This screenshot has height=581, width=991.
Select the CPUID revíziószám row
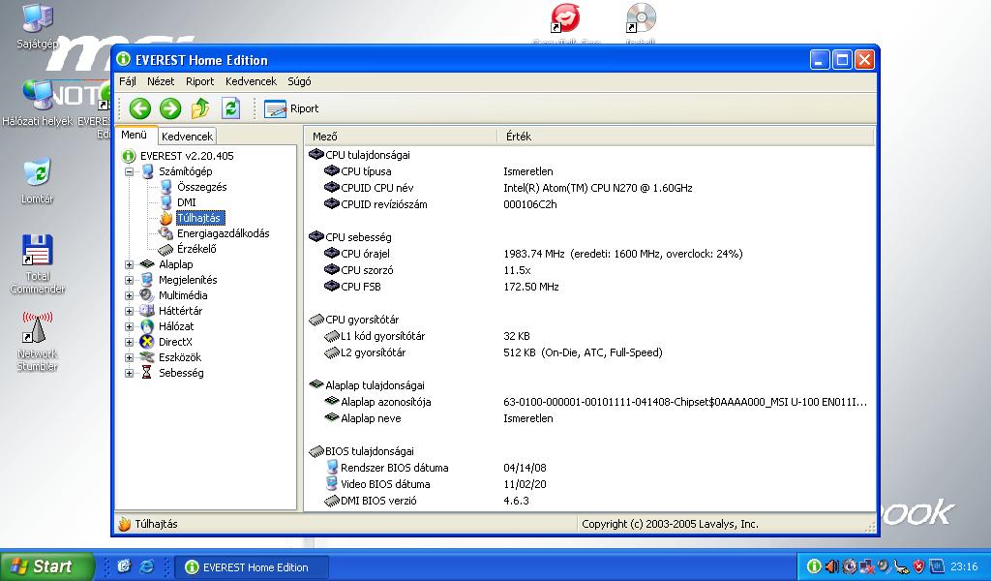pyautogui.click(x=589, y=204)
